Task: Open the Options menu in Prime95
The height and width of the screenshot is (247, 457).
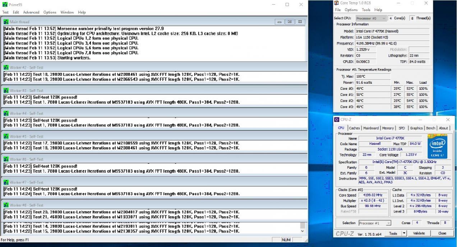Action: pyautogui.click(x=50, y=12)
